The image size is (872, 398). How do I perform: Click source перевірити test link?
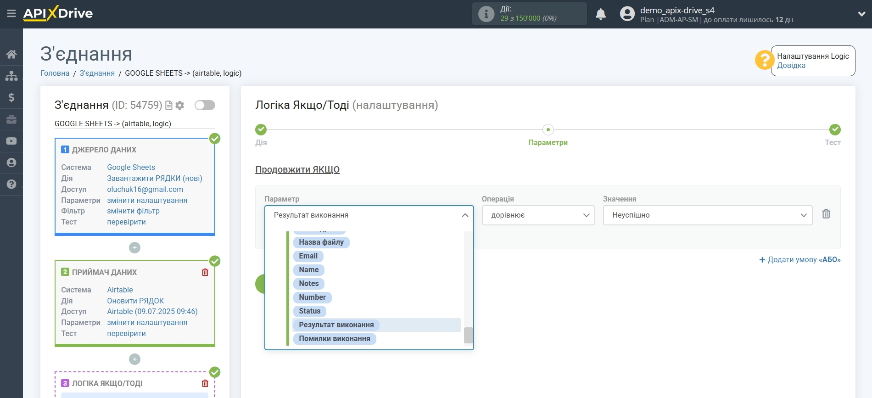click(127, 222)
